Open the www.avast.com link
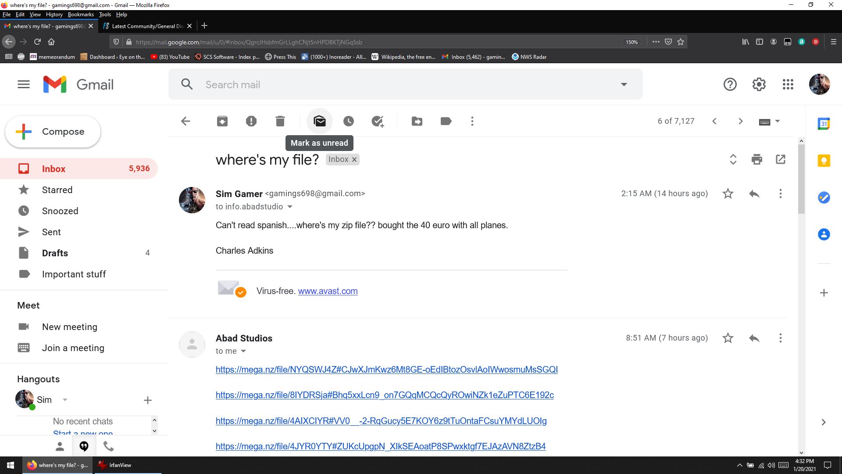 click(328, 291)
